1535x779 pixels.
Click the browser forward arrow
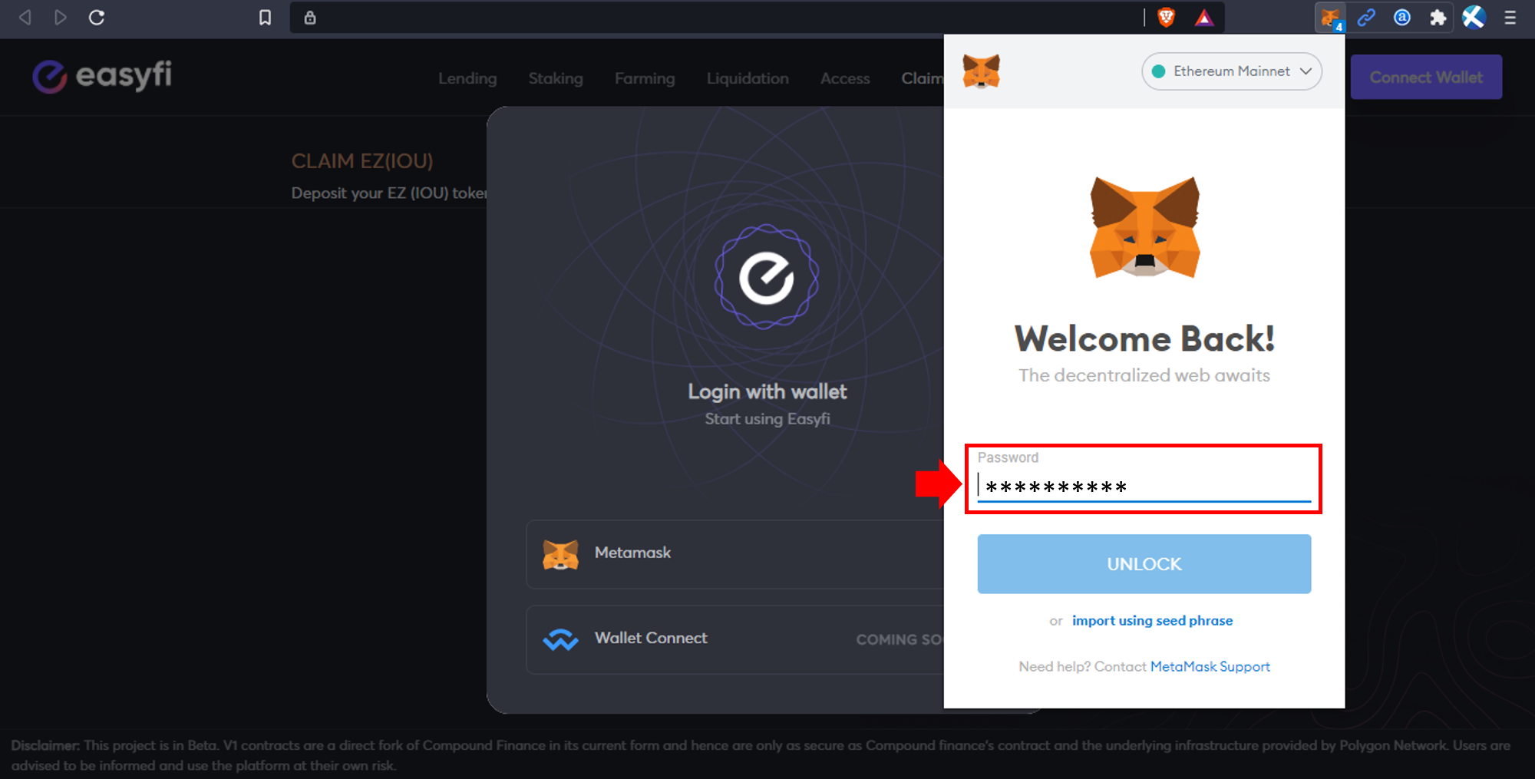[60, 17]
